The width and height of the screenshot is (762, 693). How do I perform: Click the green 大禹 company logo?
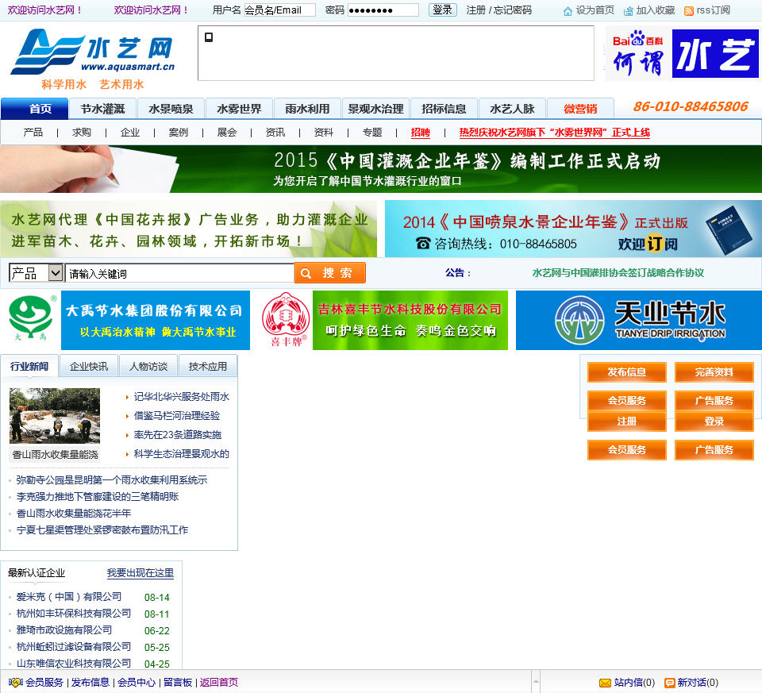click(31, 318)
